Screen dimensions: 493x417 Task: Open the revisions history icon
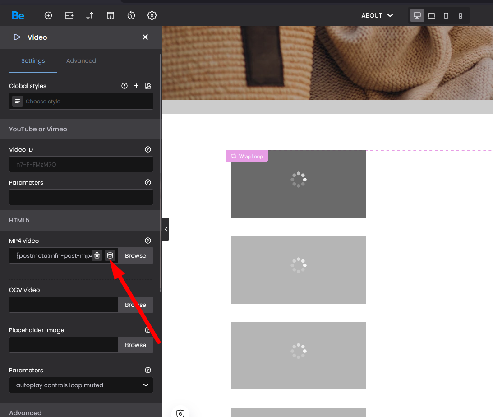tap(131, 15)
